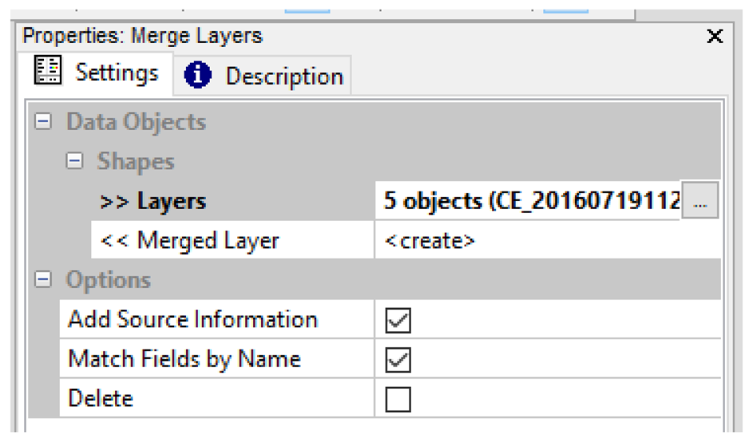Viewport: 749px width, 439px height.
Task: Select the << Merged Layer parameter row
Action: click(190, 241)
